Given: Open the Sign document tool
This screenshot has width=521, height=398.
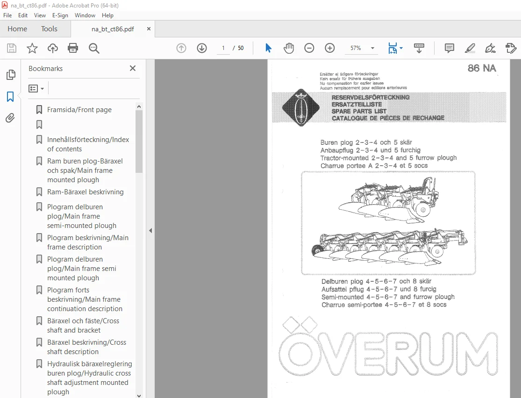Looking at the screenshot, I should (x=490, y=48).
